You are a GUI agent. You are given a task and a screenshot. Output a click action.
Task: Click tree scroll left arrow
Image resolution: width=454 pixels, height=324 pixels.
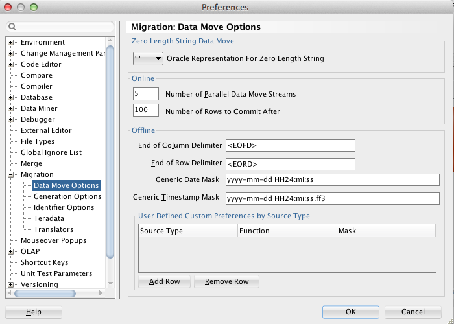tap(10, 293)
